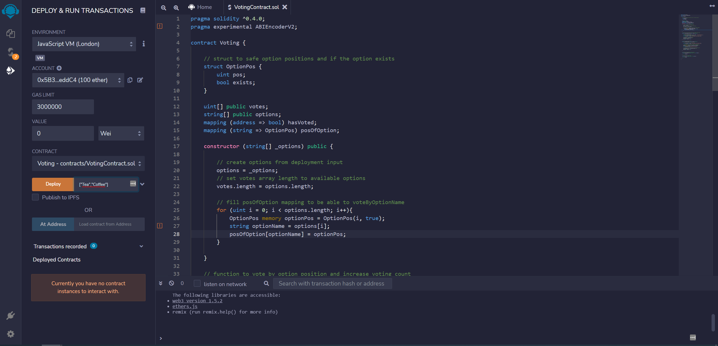Open the Plugin manager plug icon
The width and height of the screenshot is (718, 346).
pos(10,315)
